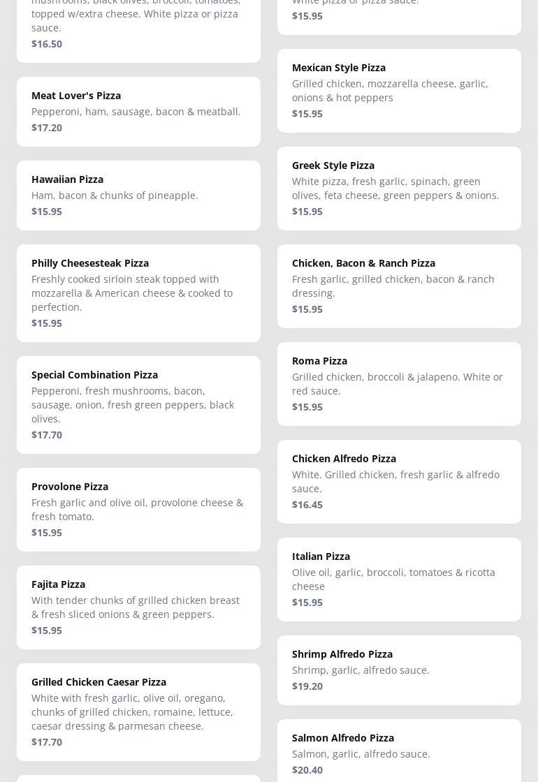
Task: Click the Special Combination Pizza title
Action: pyautogui.click(x=94, y=375)
